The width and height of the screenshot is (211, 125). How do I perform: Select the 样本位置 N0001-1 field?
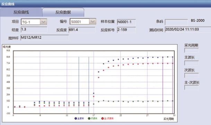tap(126, 22)
